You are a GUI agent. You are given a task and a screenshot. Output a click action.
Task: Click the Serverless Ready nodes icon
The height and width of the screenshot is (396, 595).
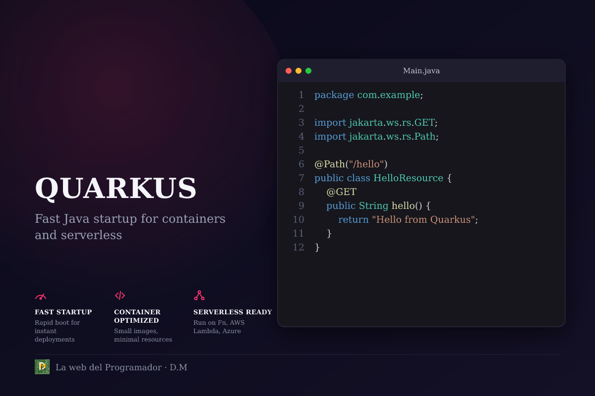[x=199, y=296]
